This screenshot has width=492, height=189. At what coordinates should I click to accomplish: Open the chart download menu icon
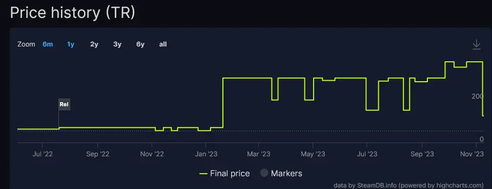tap(476, 44)
